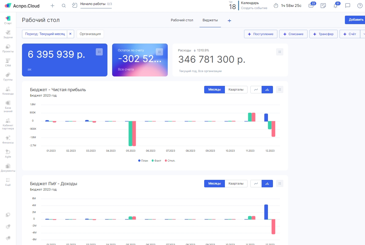Click the Поступление button
365x245 pixels.
pos(260,34)
